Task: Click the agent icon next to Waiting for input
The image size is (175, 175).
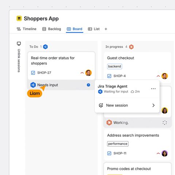Action: (100, 92)
